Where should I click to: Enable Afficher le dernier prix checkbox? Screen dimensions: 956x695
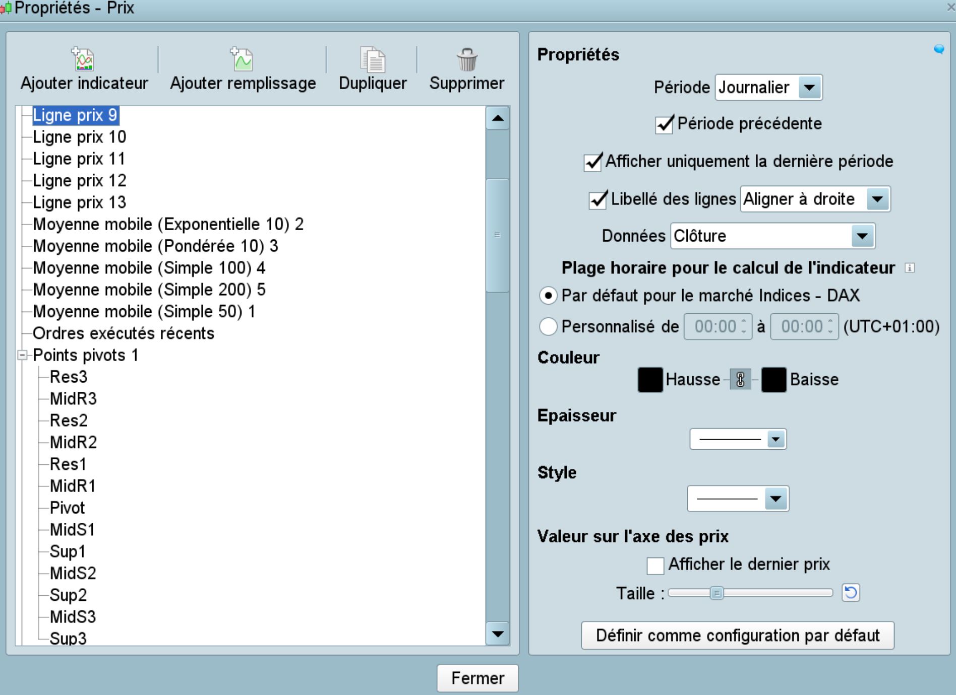[655, 566]
